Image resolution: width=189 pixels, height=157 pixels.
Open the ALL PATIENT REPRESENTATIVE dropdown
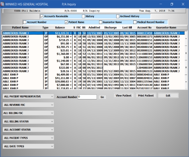[28, 96]
